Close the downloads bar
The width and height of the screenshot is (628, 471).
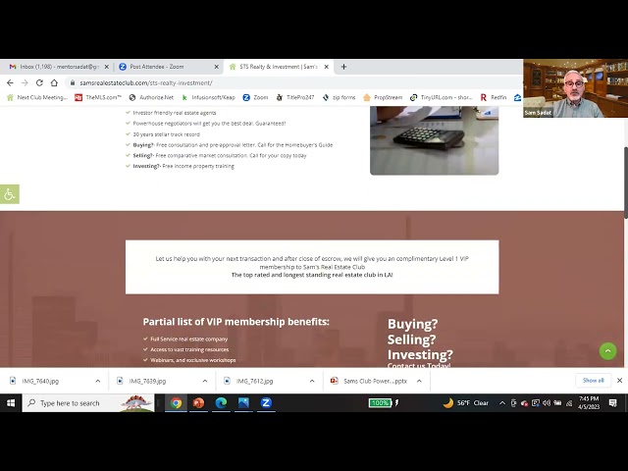pyautogui.click(x=619, y=381)
